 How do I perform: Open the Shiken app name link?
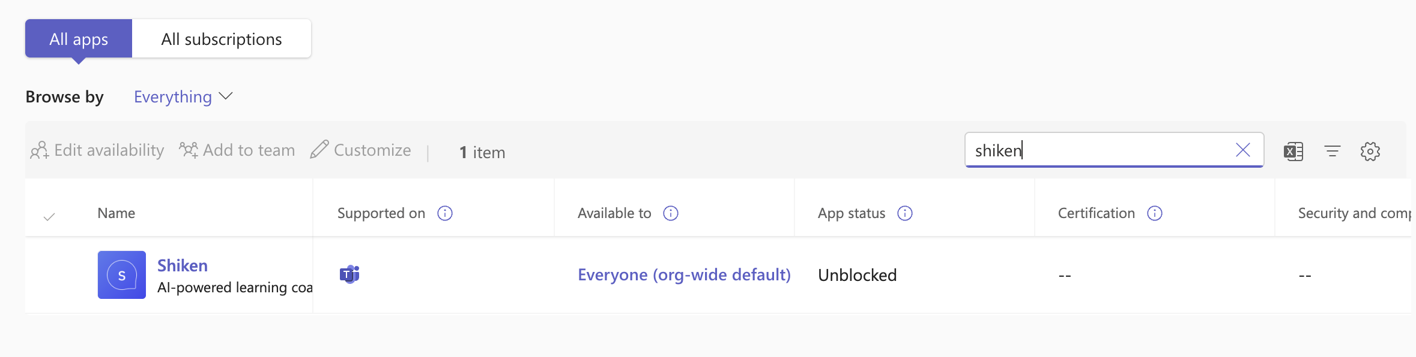183,265
